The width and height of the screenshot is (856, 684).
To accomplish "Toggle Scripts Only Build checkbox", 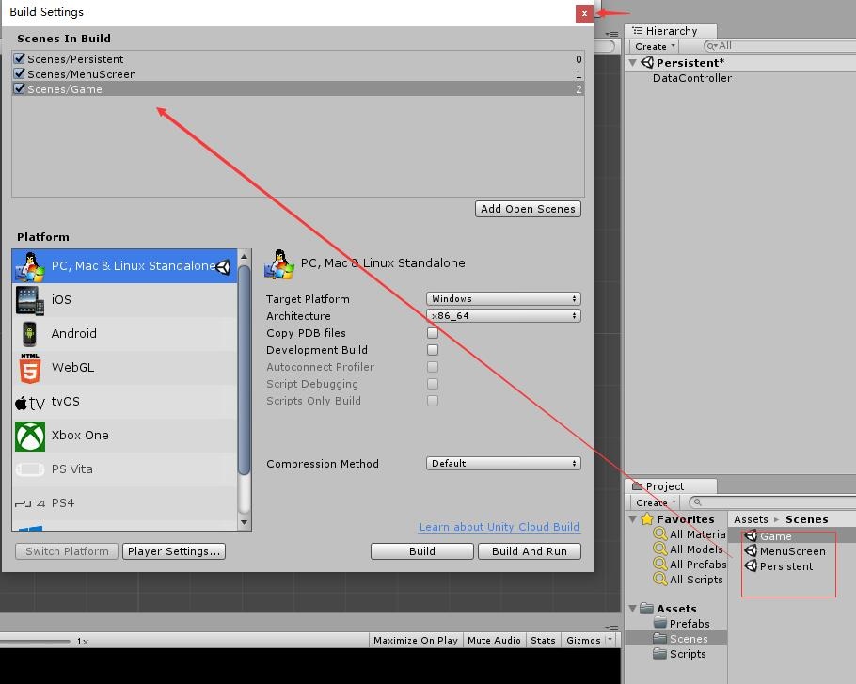I will click(x=433, y=401).
